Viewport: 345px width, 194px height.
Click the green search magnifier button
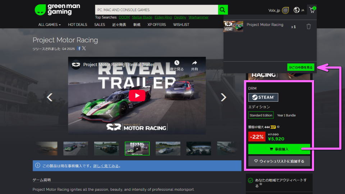coord(223,10)
